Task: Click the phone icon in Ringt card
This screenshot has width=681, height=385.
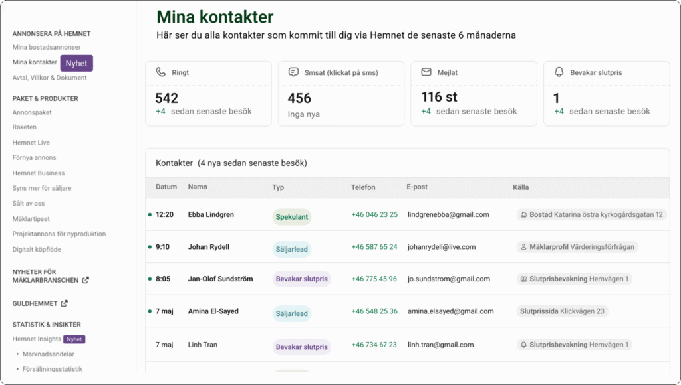Action: [x=161, y=72]
